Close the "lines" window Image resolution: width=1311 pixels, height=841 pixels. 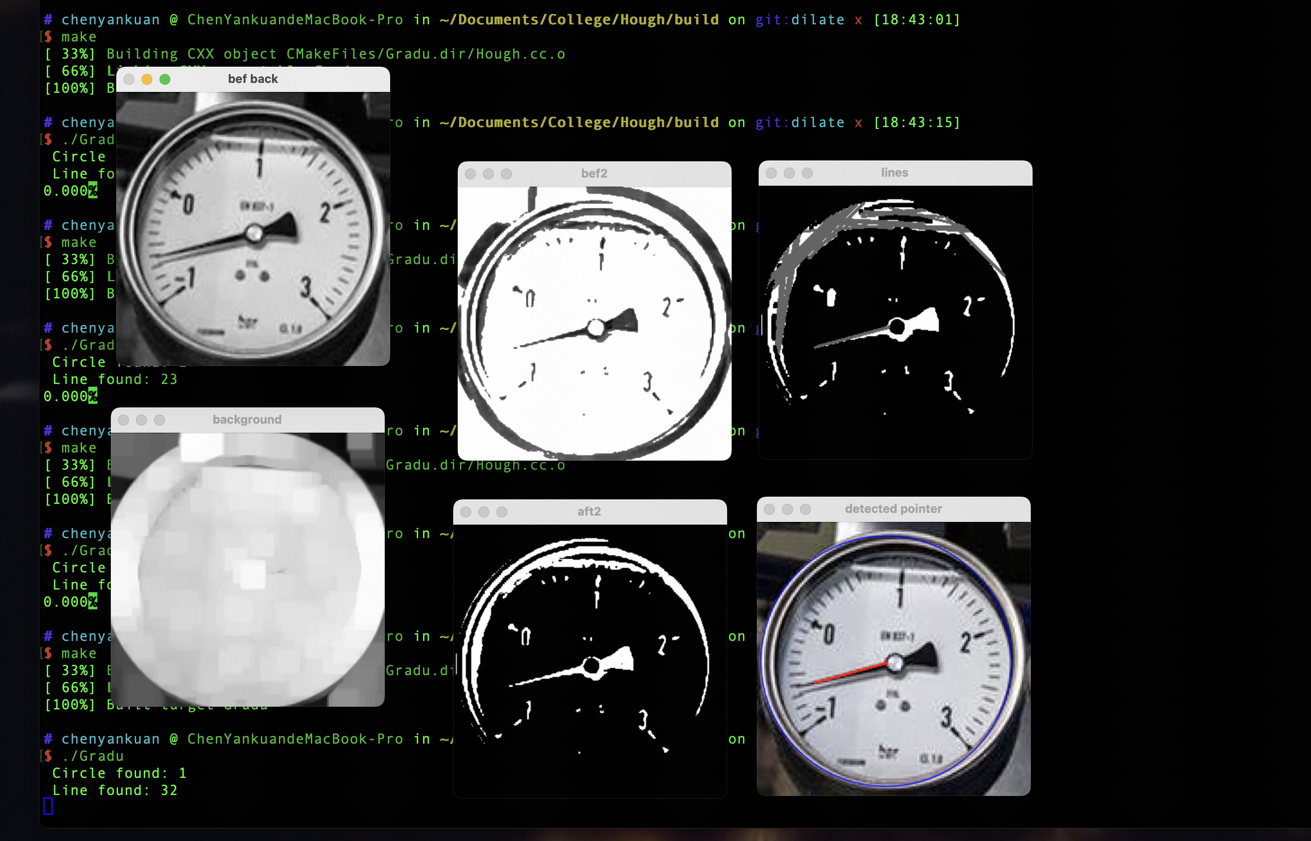(771, 173)
